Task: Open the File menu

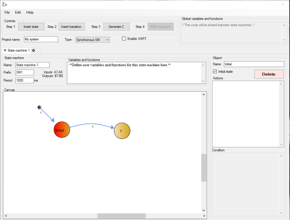Action: pos(7,12)
